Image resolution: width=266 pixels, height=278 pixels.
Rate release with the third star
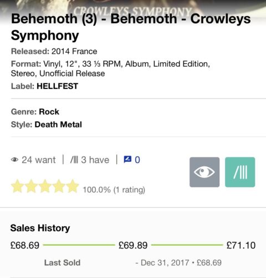(45, 186)
